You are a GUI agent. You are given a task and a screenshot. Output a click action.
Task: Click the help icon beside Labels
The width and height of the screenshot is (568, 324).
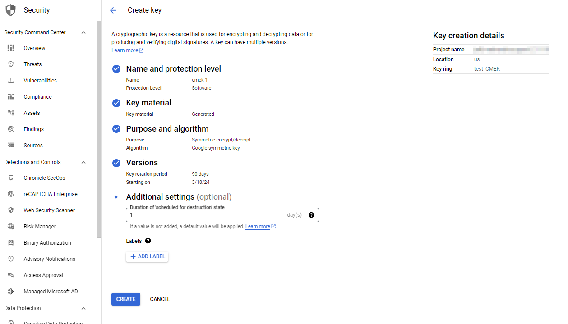pos(148,241)
